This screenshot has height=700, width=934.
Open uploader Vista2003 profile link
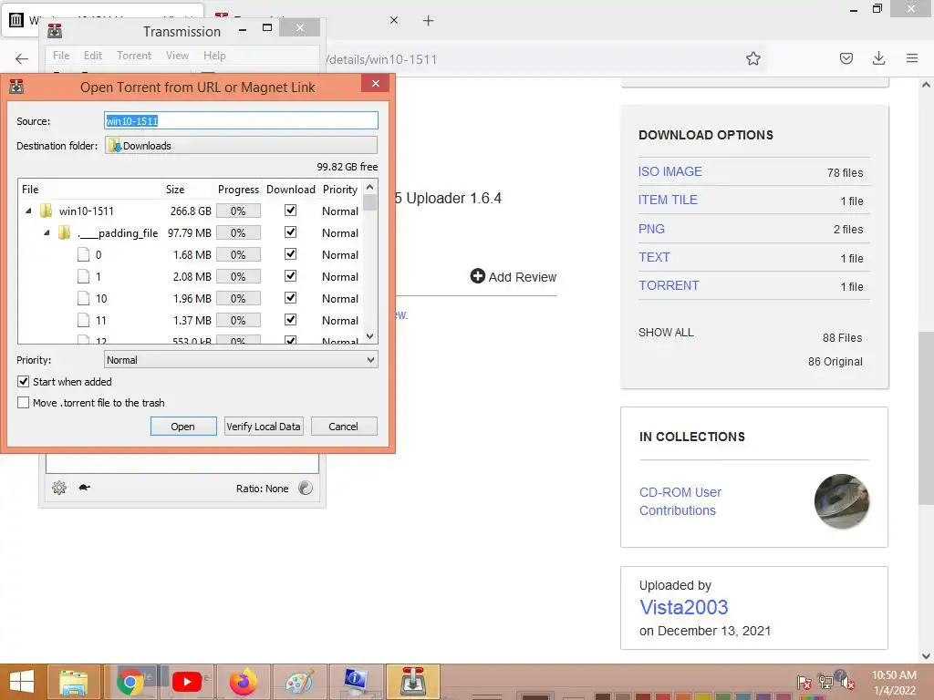point(684,607)
